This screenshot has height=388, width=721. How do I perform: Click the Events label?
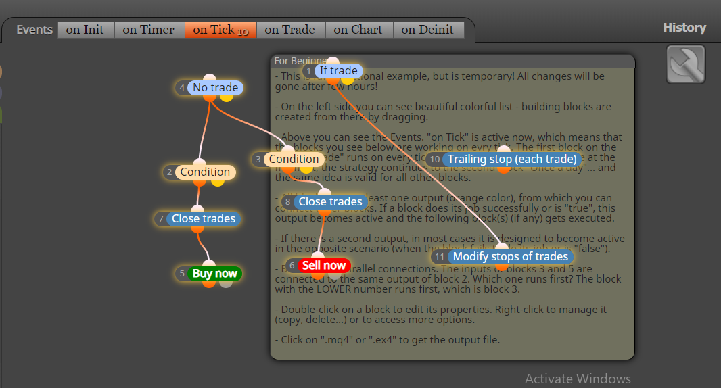[x=34, y=30]
